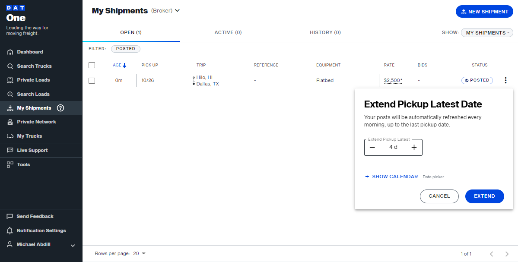518x262 pixels.
Task: Select the checkbox for the Hilo shipment row
Action: (x=92, y=80)
